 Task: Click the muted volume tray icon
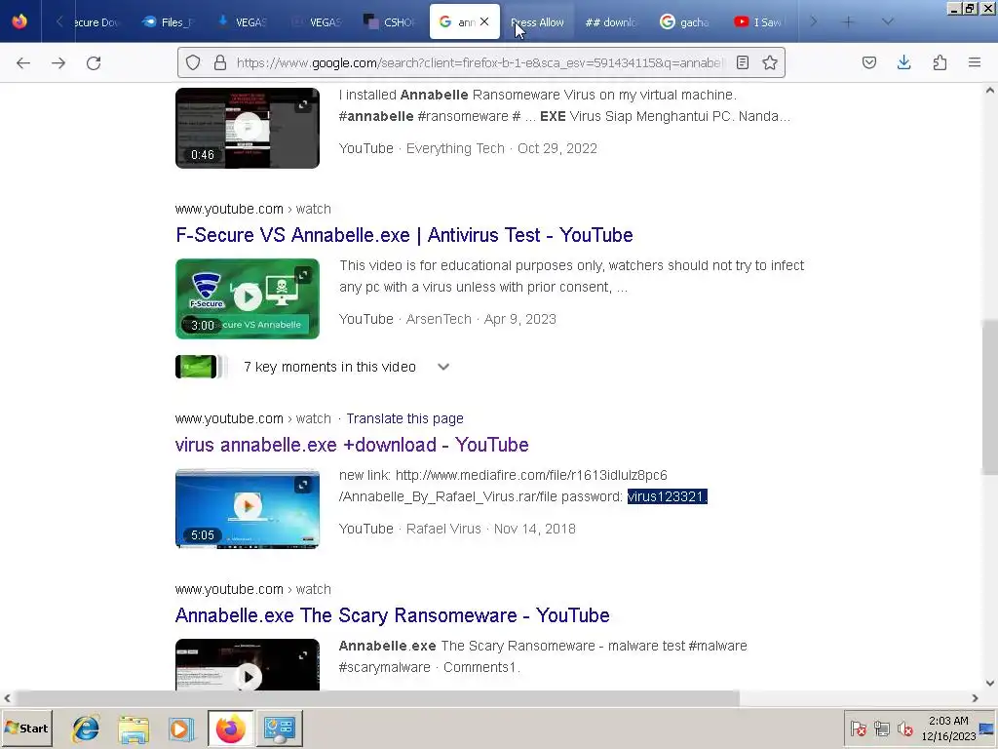tap(904, 728)
